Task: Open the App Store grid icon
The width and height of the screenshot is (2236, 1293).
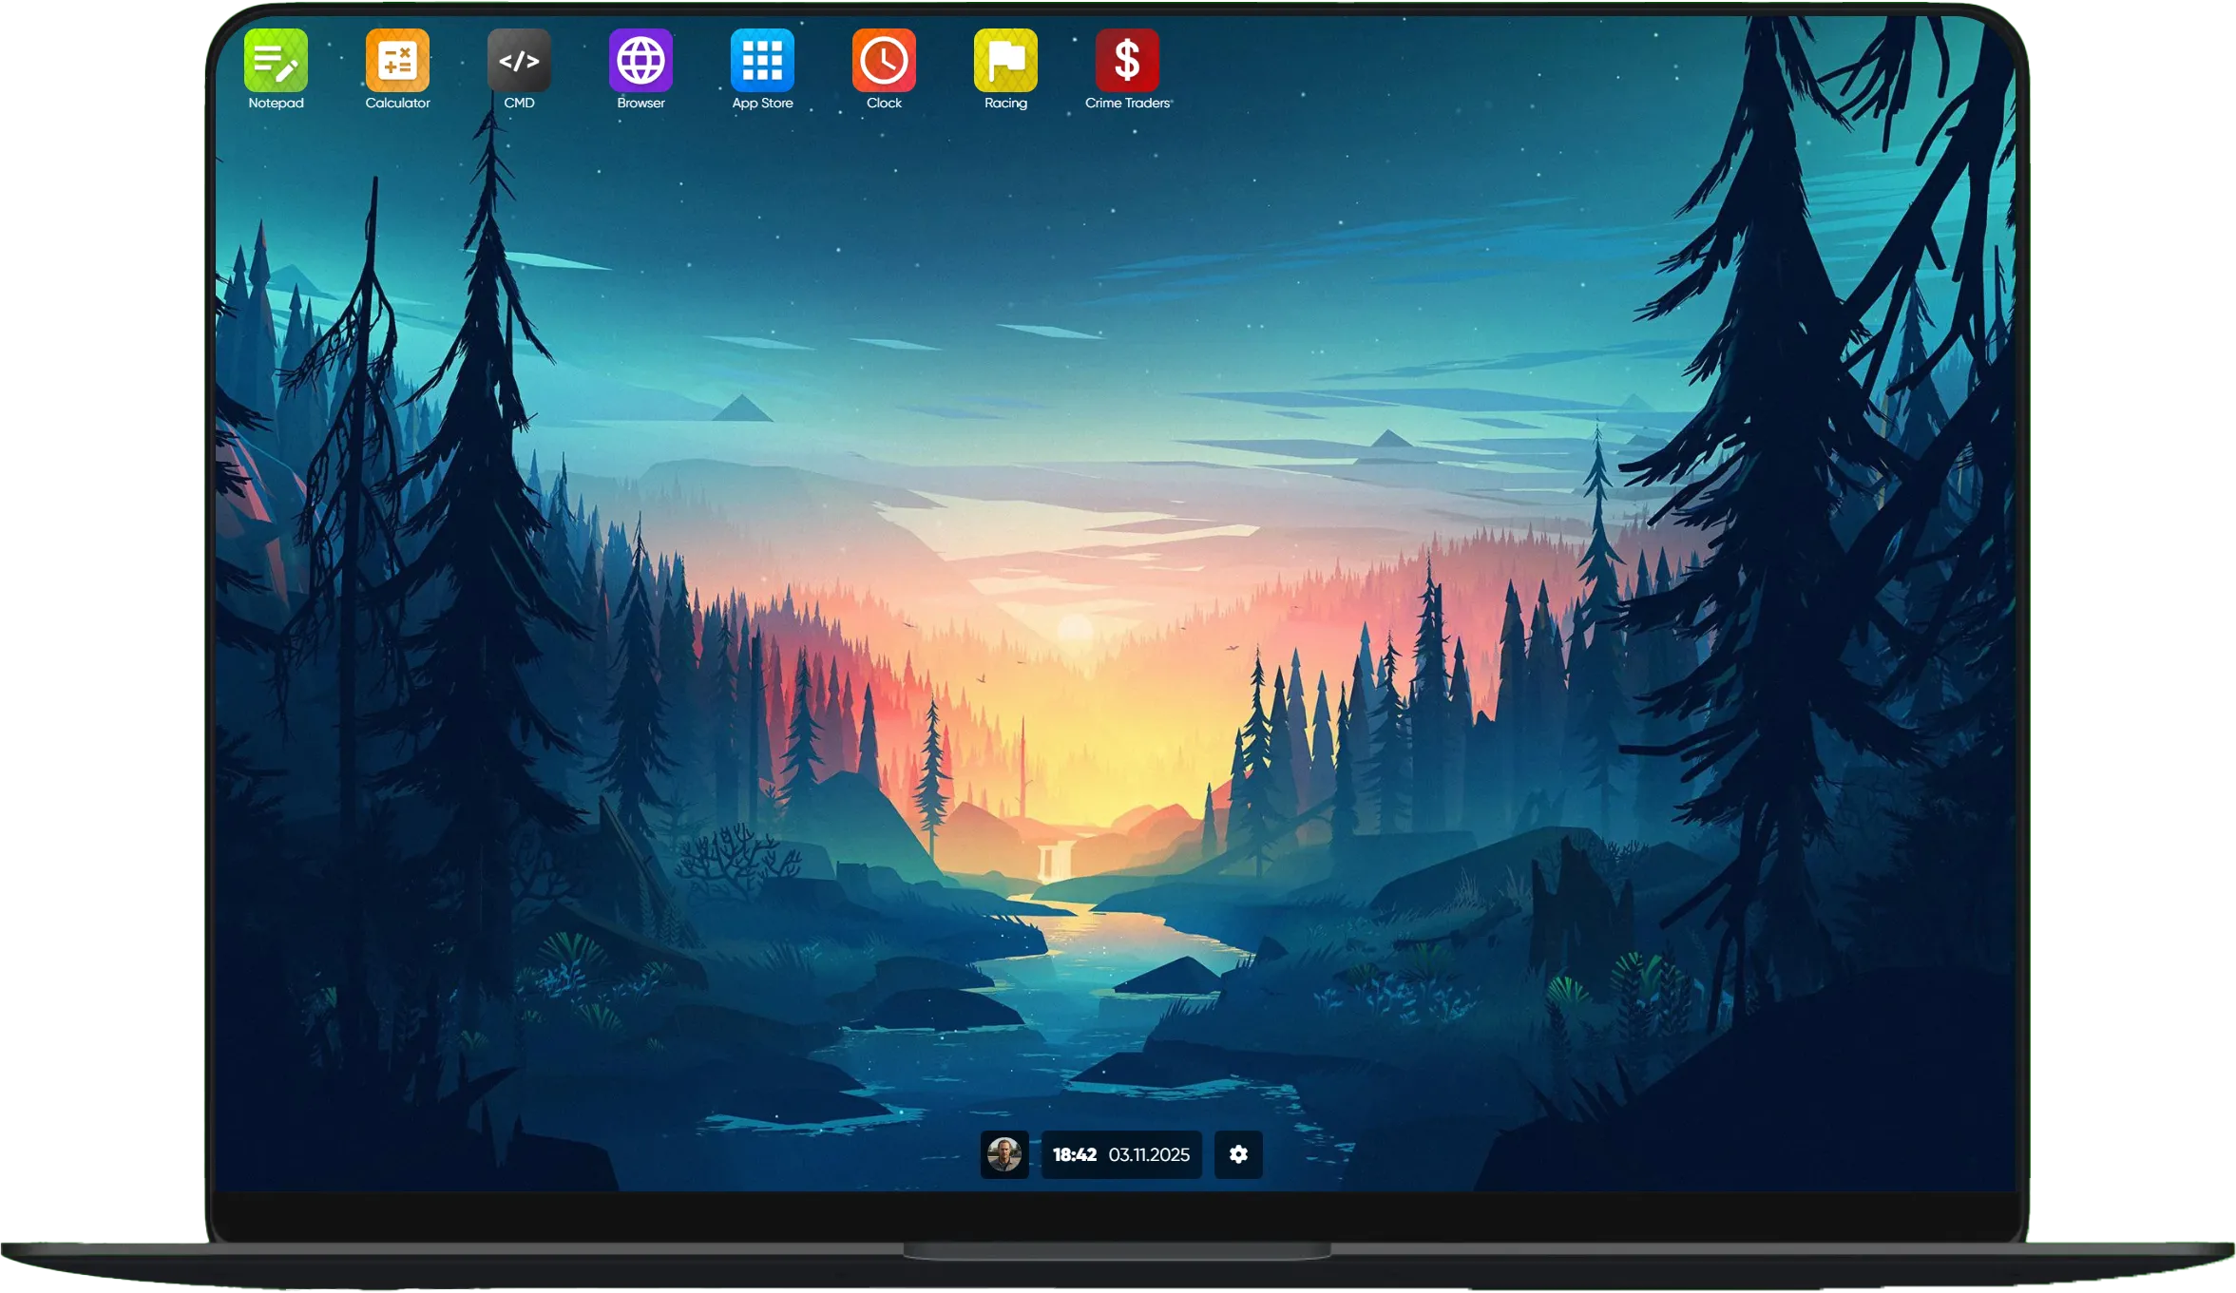Action: click(762, 60)
